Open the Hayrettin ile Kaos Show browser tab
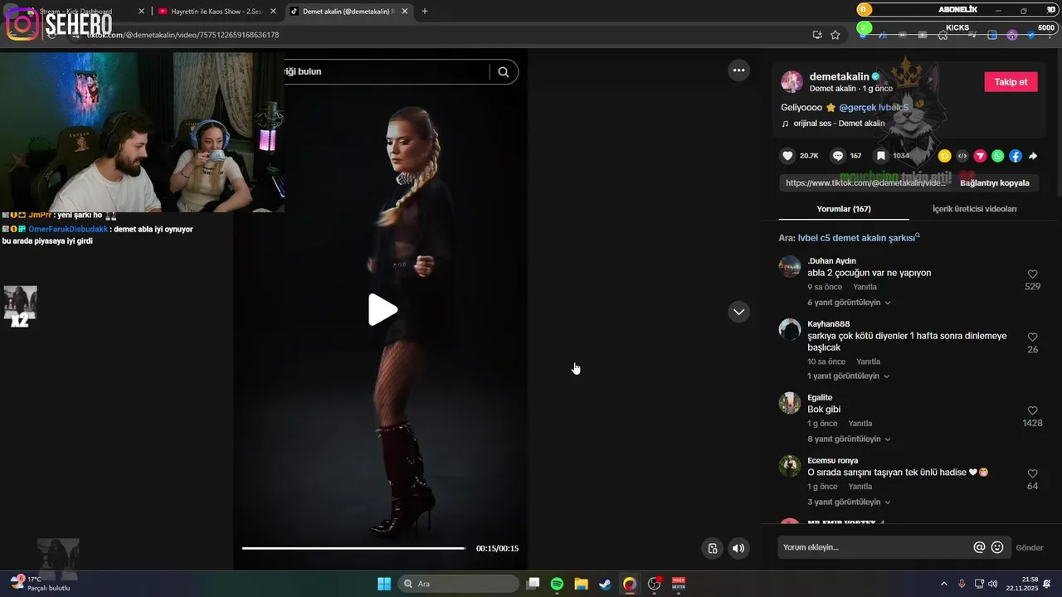This screenshot has height=597, width=1062. point(217,12)
